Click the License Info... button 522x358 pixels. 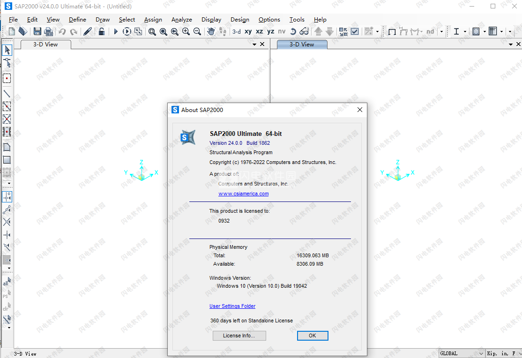point(239,336)
